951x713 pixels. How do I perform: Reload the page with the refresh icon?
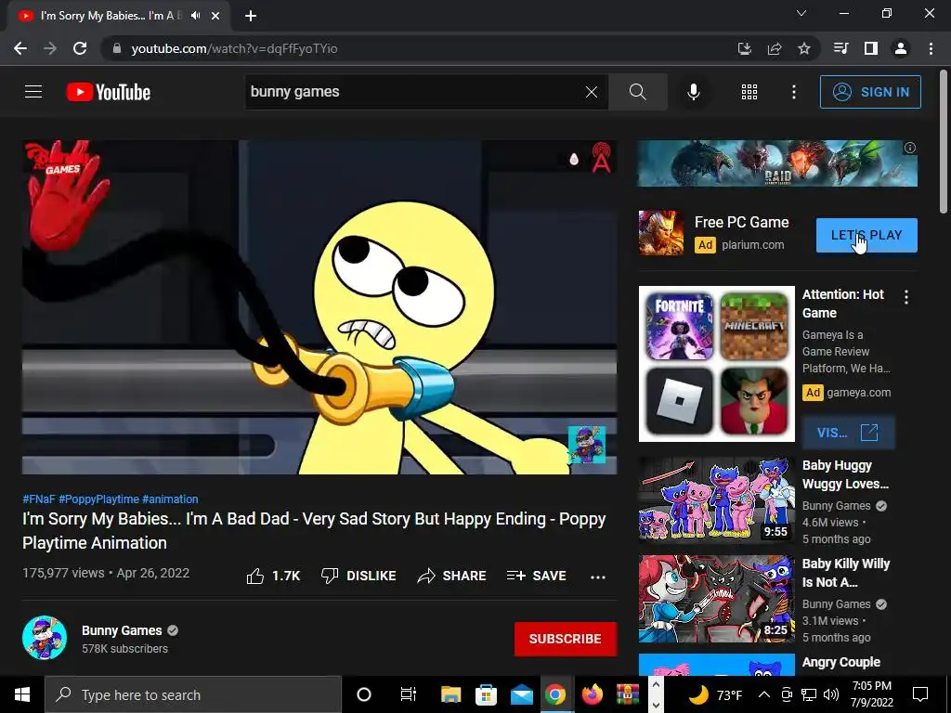coord(80,48)
